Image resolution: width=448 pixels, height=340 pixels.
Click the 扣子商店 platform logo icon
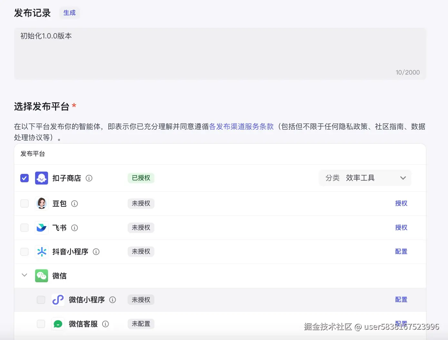tap(41, 178)
